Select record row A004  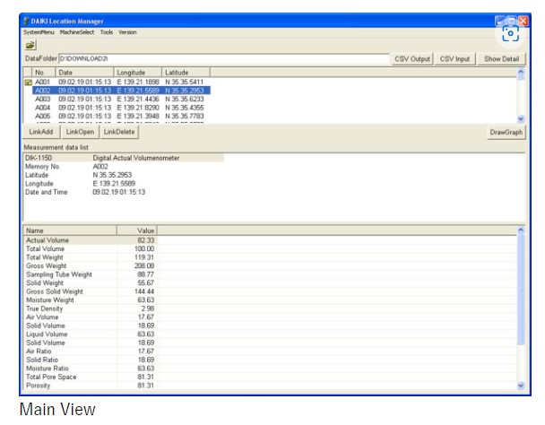(119, 108)
